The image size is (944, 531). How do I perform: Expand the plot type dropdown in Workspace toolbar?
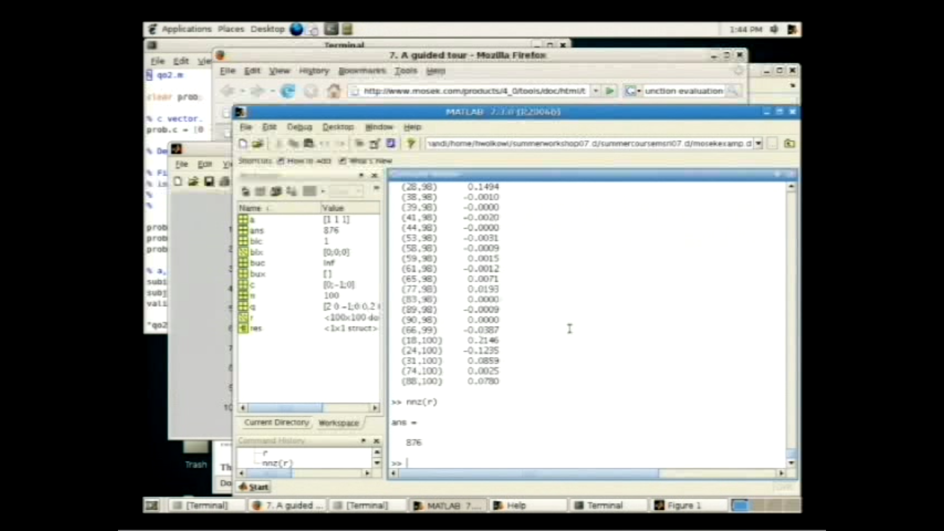coord(323,191)
